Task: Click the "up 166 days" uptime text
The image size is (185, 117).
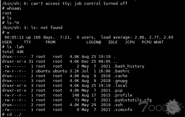Action: 40,37
